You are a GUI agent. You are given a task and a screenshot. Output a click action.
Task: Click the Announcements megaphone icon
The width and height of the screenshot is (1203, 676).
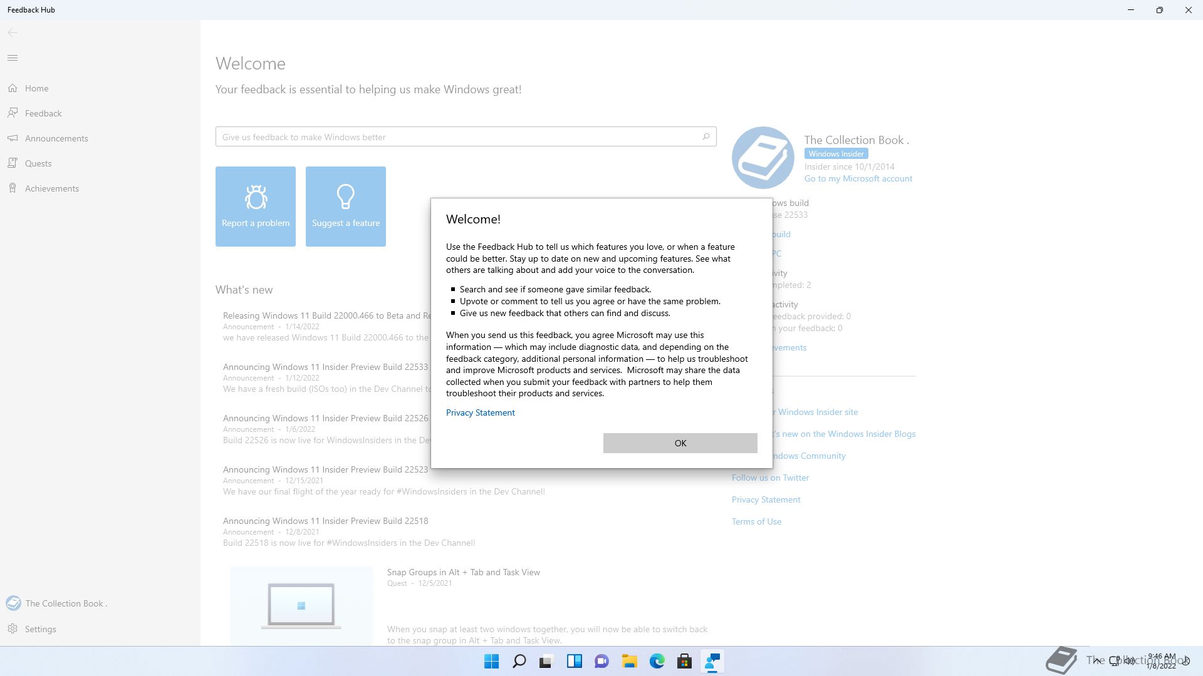coord(13,138)
